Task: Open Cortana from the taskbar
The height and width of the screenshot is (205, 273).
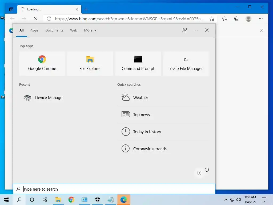Action: click(32, 200)
